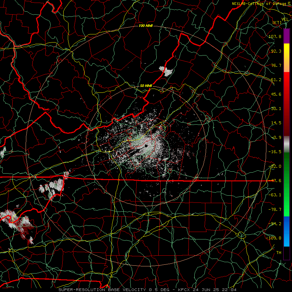Select the -47.6 scale value
Viewport: 292px width, 292px height.
tap(275, 181)
